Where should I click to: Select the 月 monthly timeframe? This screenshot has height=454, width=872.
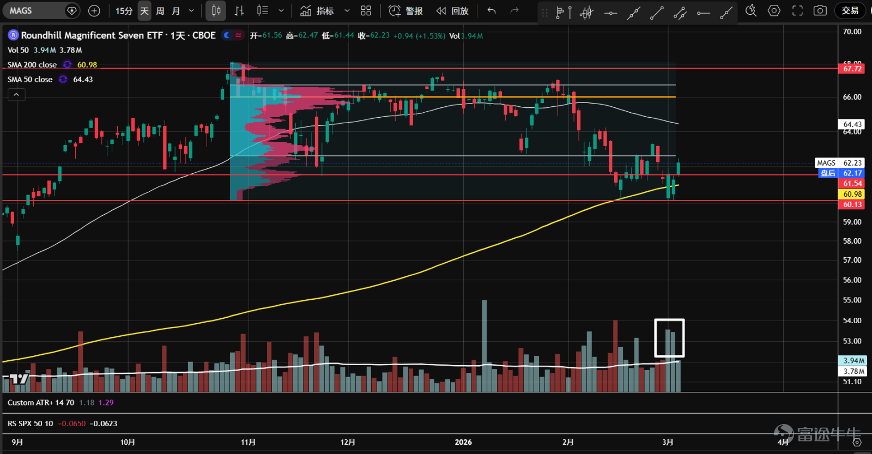(x=176, y=11)
